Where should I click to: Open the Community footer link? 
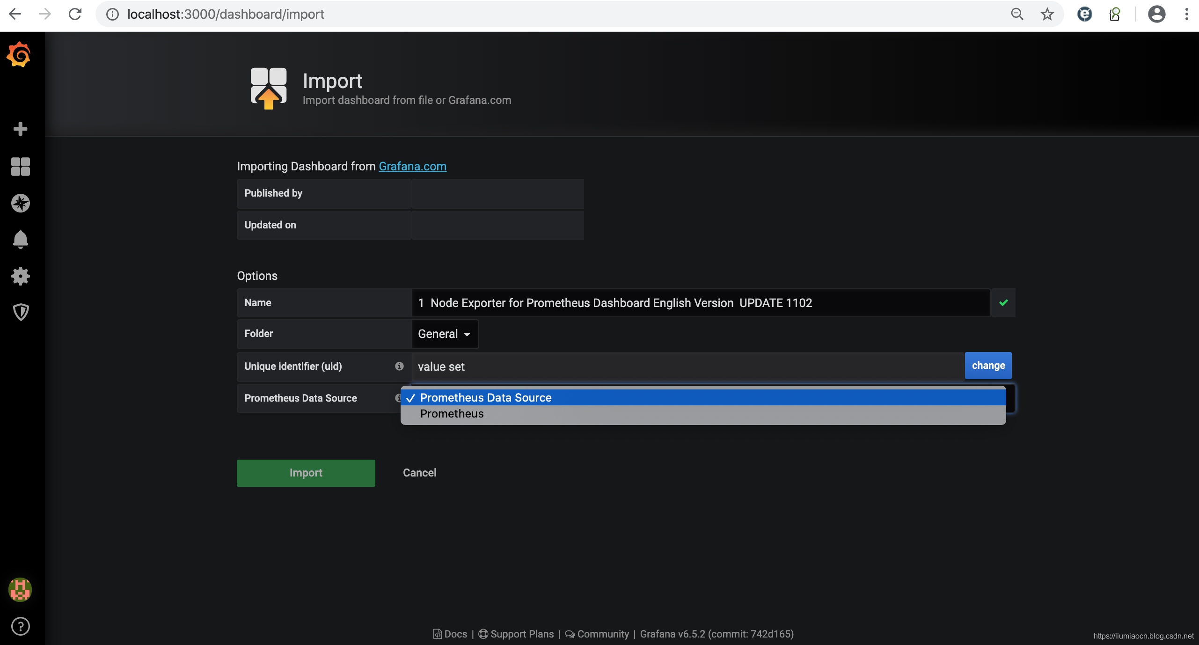click(x=597, y=634)
